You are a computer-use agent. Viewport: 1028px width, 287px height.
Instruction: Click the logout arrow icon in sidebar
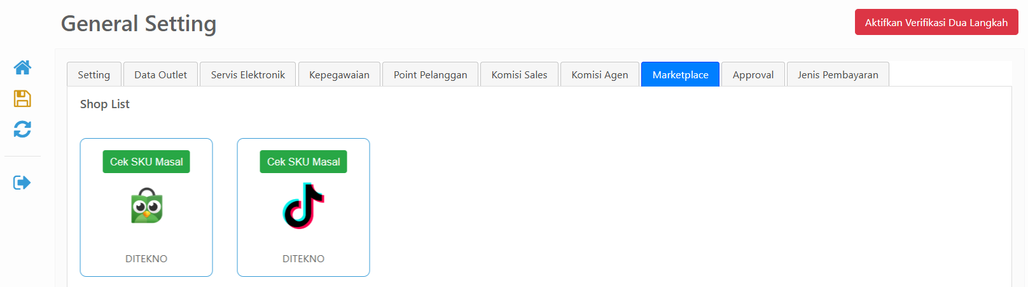pos(22,183)
